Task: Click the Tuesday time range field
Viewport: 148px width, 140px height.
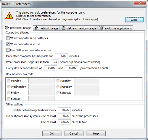Action: tap(87, 81)
